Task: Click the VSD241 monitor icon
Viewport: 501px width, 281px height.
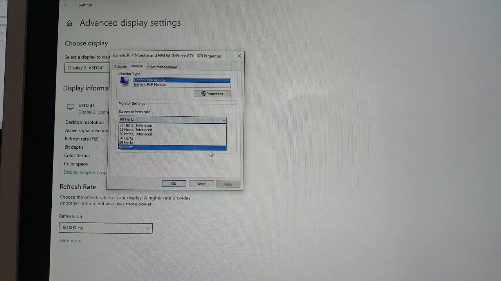Action: click(70, 107)
